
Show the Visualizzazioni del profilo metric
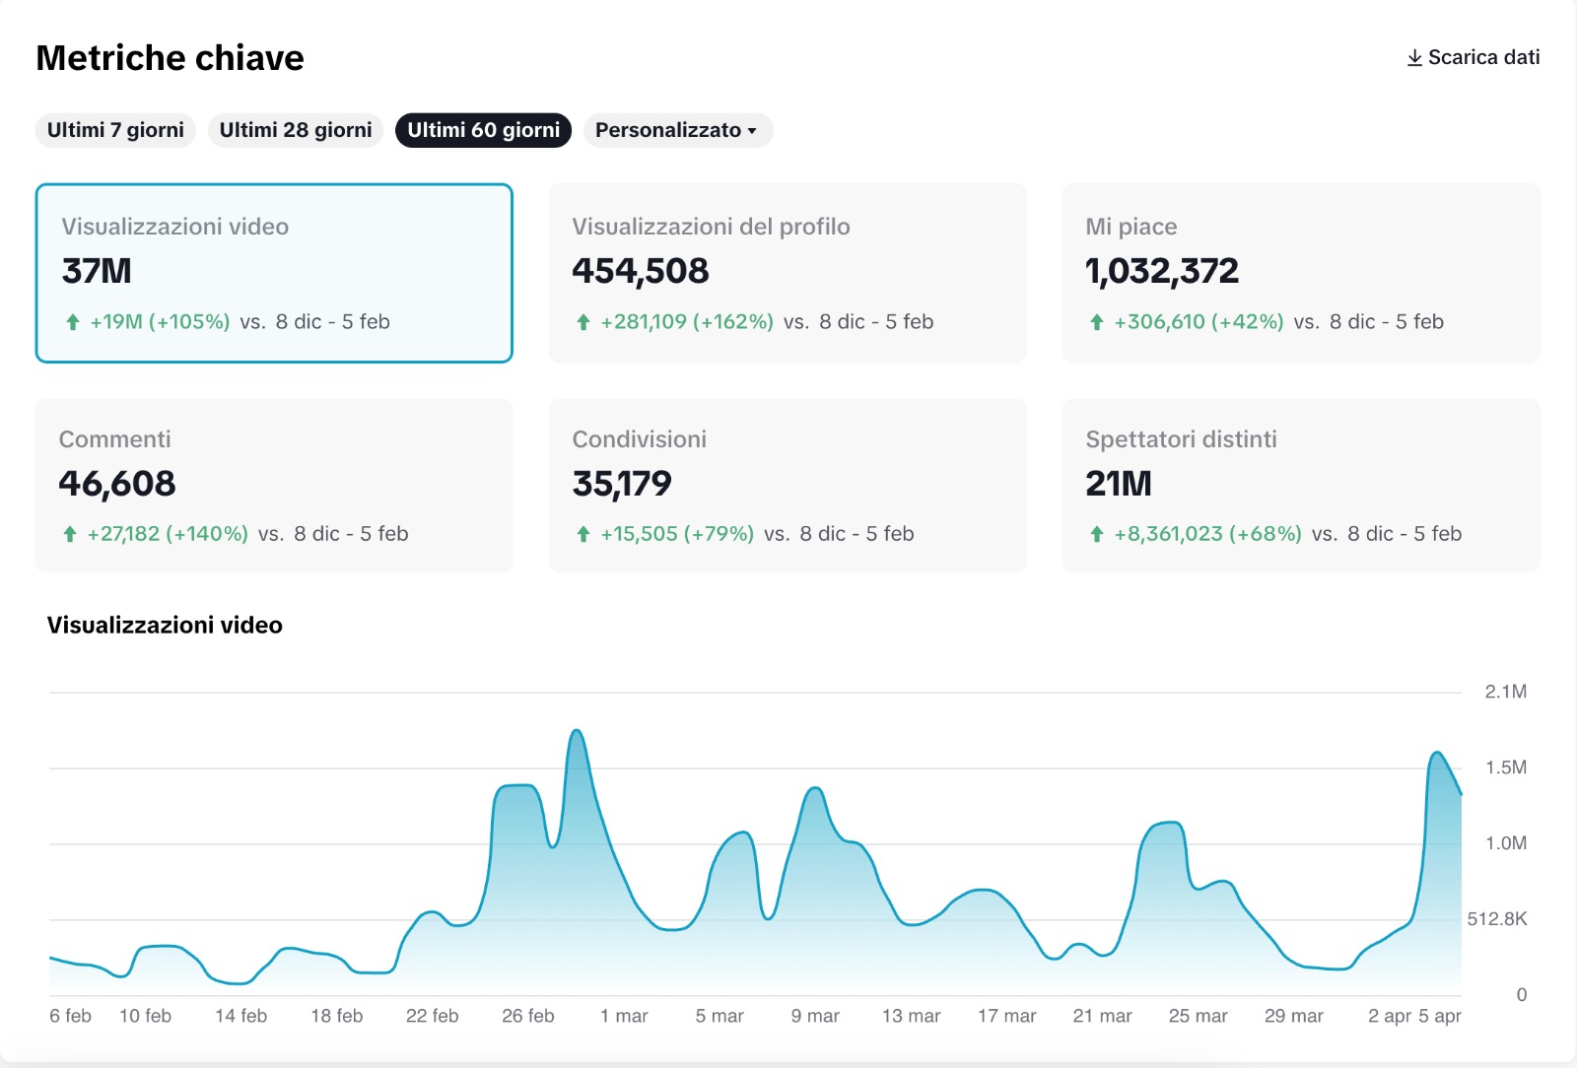click(x=787, y=273)
